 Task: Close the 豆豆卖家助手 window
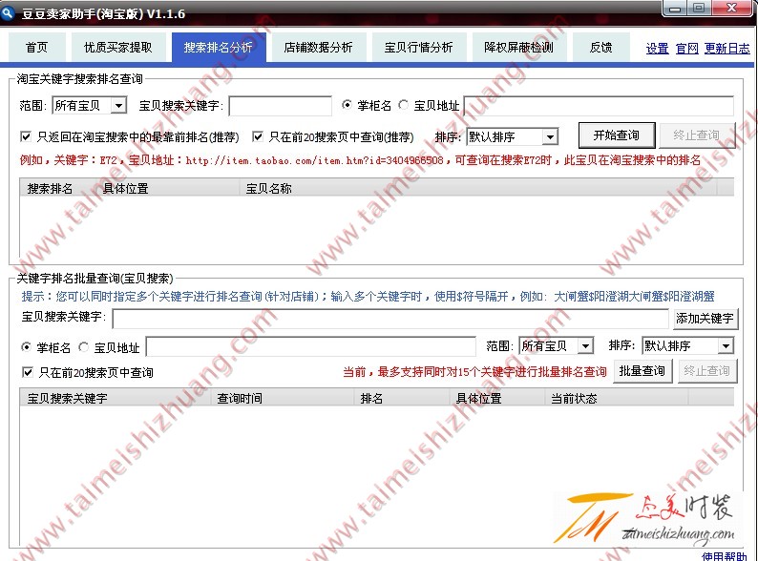coord(732,9)
